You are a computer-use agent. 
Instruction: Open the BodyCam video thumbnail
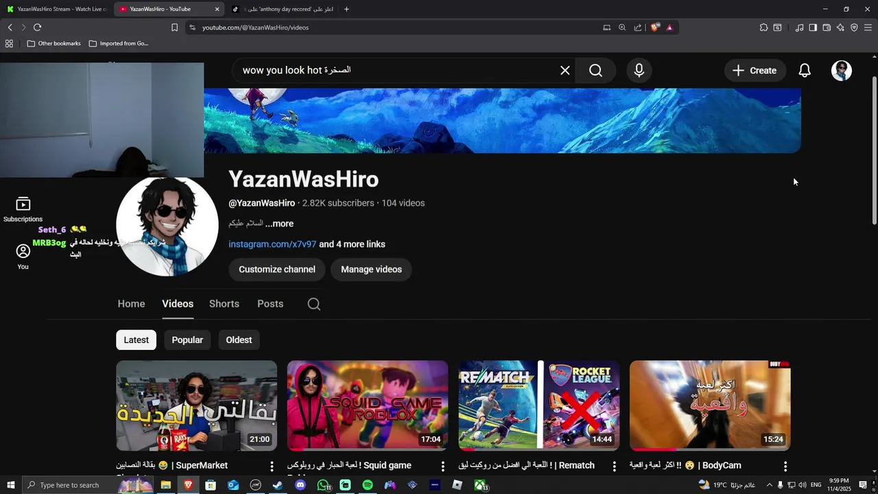pyautogui.click(x=710, y=405)
